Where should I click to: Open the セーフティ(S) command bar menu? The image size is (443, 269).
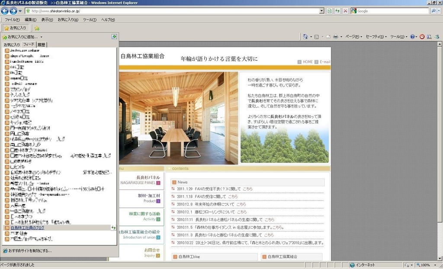click(376, 37)
